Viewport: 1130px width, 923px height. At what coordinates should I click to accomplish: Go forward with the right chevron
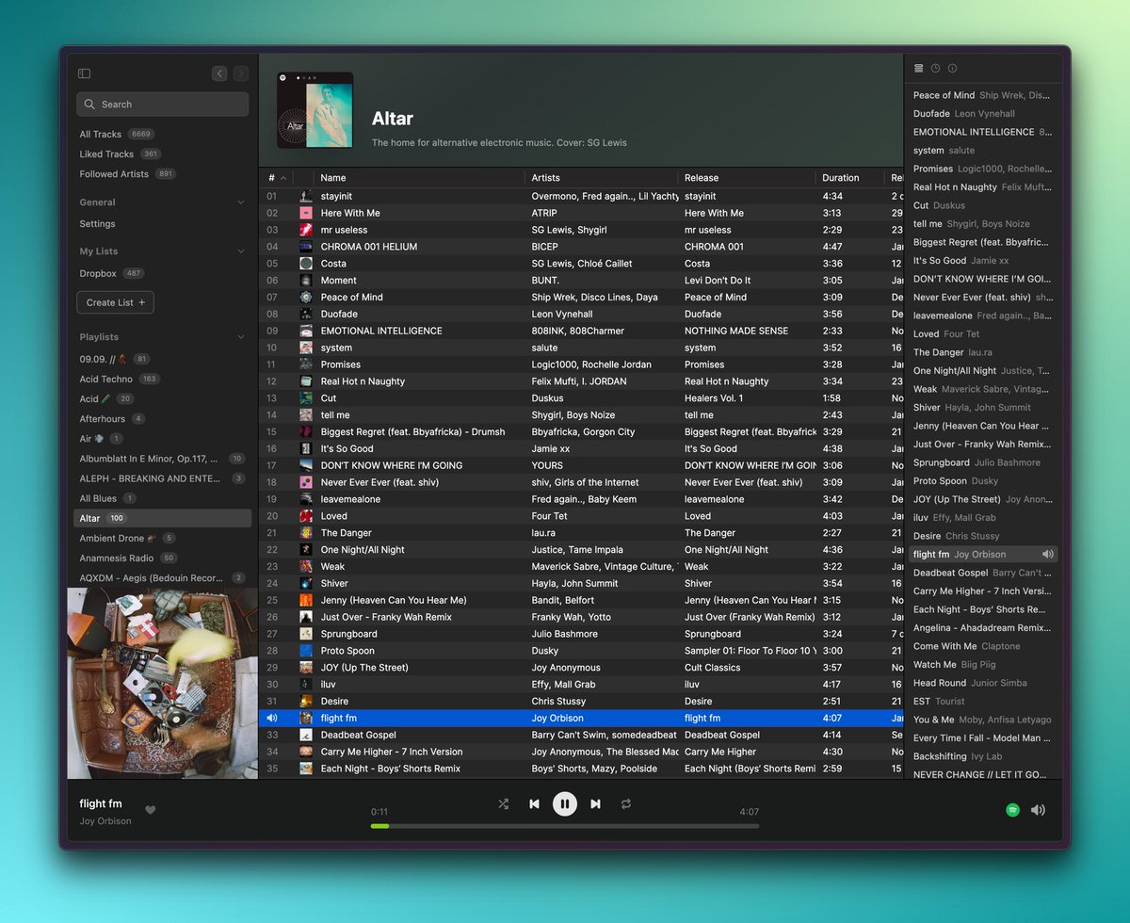point(241,73)
